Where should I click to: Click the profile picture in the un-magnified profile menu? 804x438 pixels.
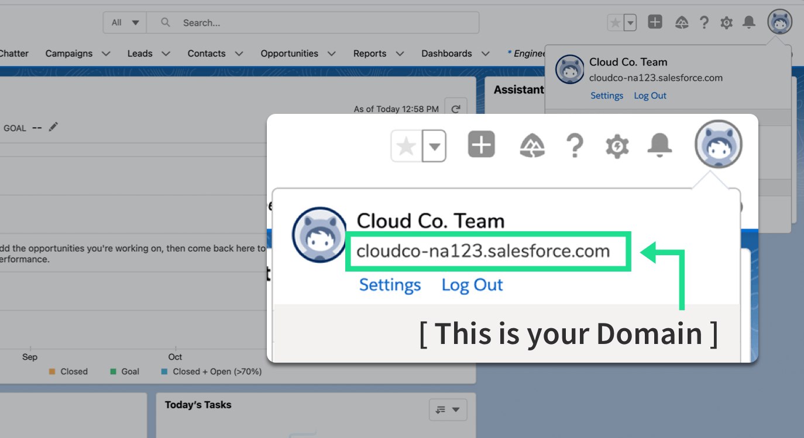point(569,69)
